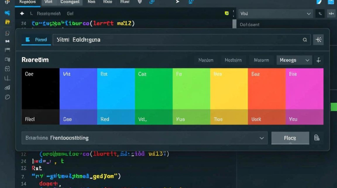Click the leaf-shaped icon in left sidebar
The height and width of the screenshot is (188, 337).
tap(8, 97)
